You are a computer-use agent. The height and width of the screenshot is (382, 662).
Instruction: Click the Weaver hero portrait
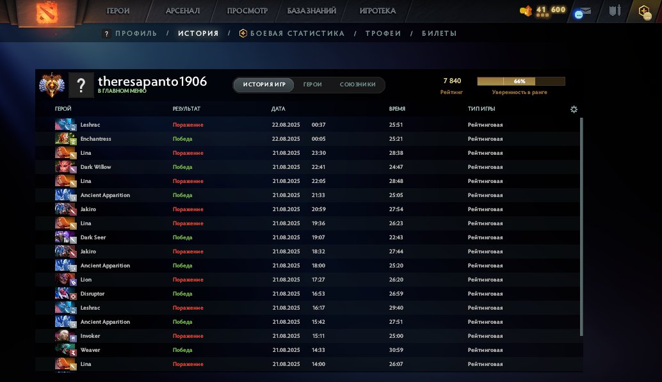coord(65,350)
